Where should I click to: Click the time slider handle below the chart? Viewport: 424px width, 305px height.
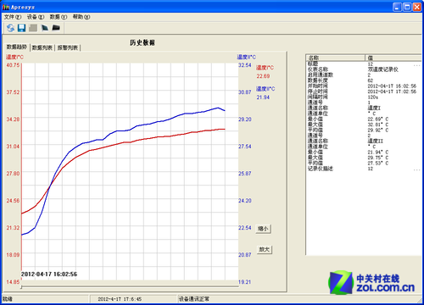(21, 287)
